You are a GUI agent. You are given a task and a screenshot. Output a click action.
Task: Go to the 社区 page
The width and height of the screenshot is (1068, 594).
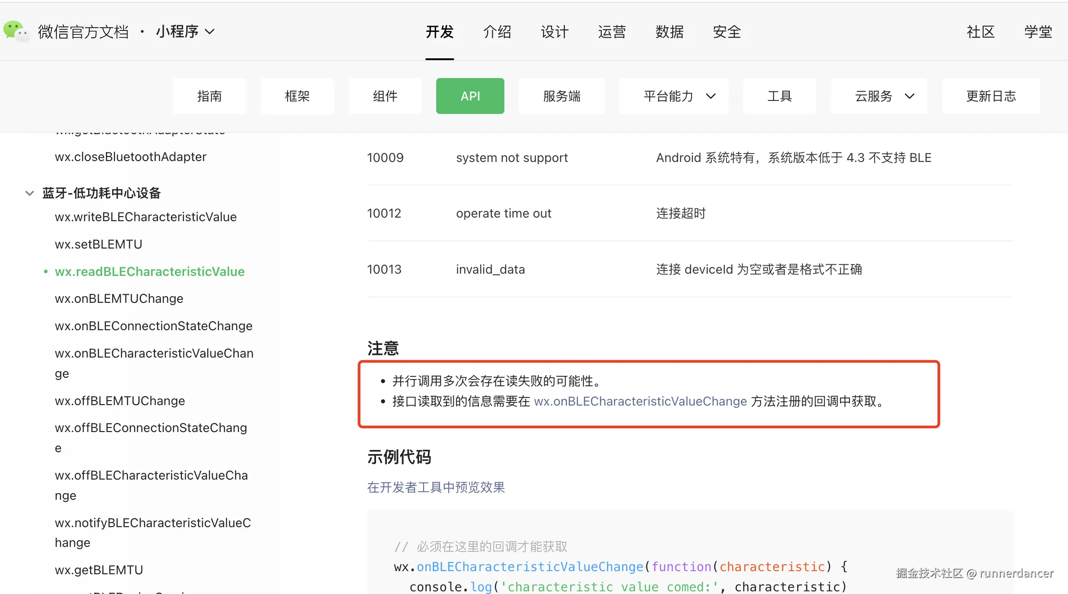point(980,32)
